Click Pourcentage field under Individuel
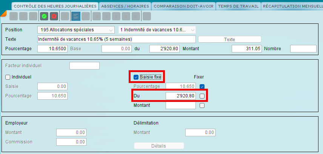The width and height of the screenshot is (323, 154). [52, 96]
